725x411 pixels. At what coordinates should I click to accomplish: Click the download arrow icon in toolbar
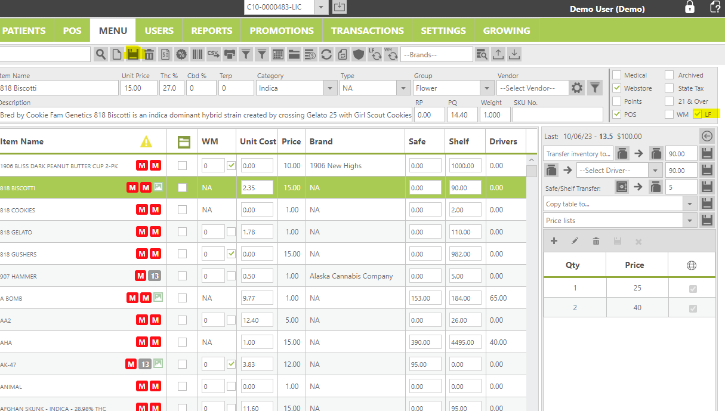click(x=514, y=54)
